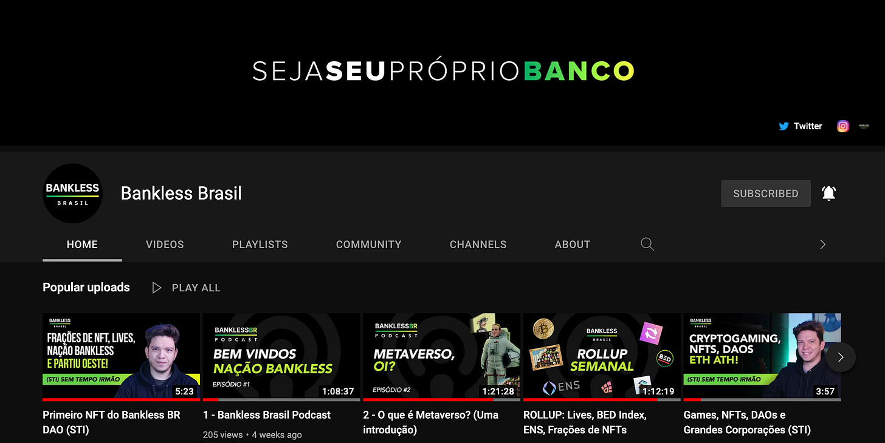This screenshot has width=885, height=443.
Task: Open the COMMUNITY tab
Action: coord(369,245)
